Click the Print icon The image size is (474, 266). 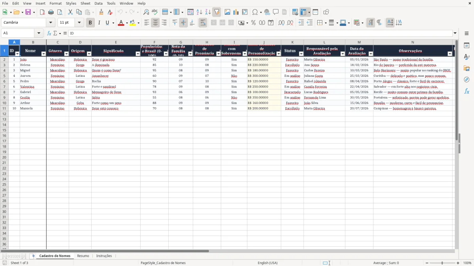click(51, 12)
